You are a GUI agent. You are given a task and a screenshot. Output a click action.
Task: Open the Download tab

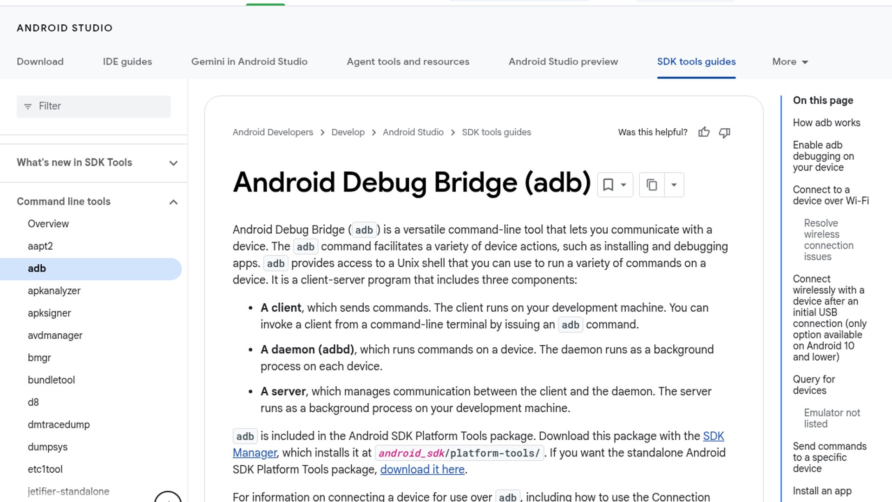coord(40,62)
